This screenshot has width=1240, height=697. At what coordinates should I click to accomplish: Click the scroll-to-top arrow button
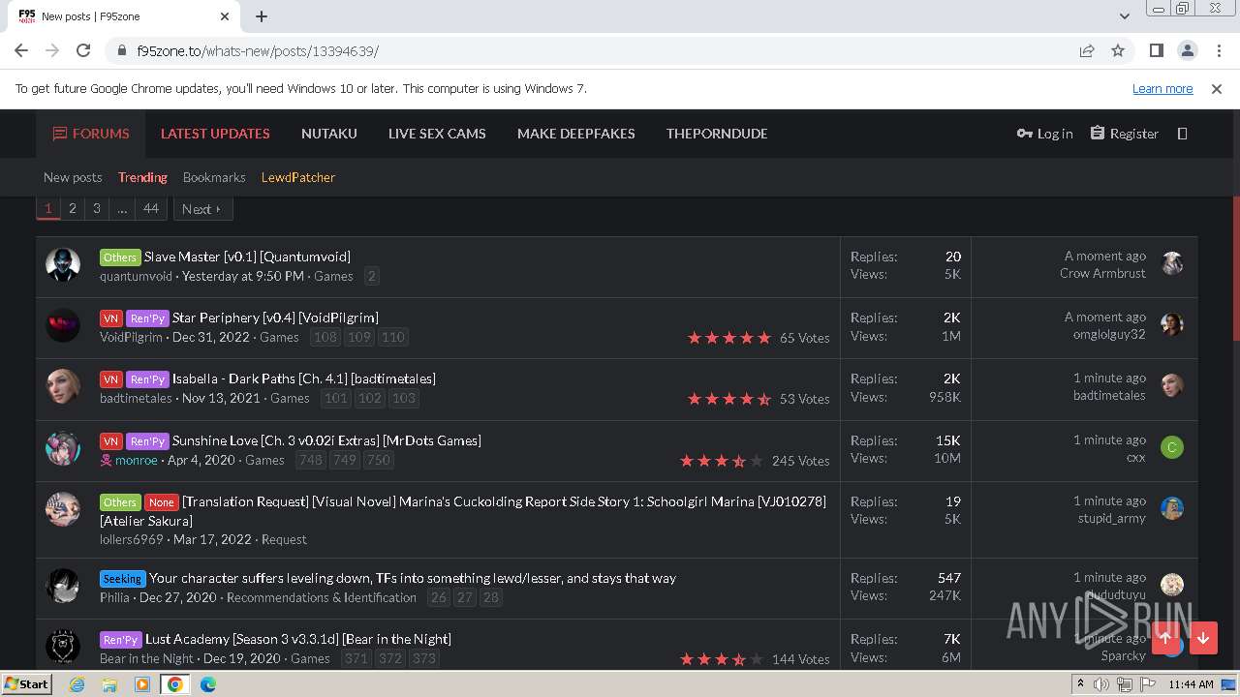[x=1165, y=638]
